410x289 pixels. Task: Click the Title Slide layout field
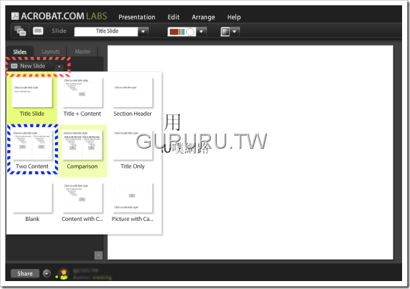click(x=106, y=31)
